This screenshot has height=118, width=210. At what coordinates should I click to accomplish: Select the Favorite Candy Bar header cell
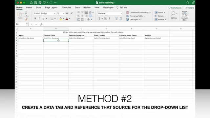81,35
